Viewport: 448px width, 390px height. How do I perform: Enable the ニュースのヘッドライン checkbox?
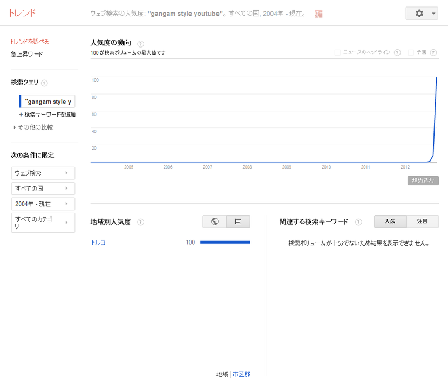(337, 52)
